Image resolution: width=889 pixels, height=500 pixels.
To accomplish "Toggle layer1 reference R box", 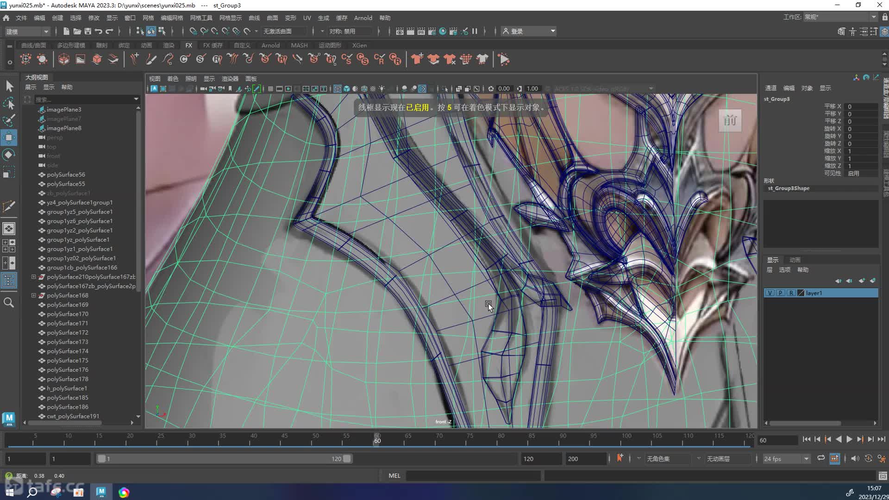I will tap(791, 293).
